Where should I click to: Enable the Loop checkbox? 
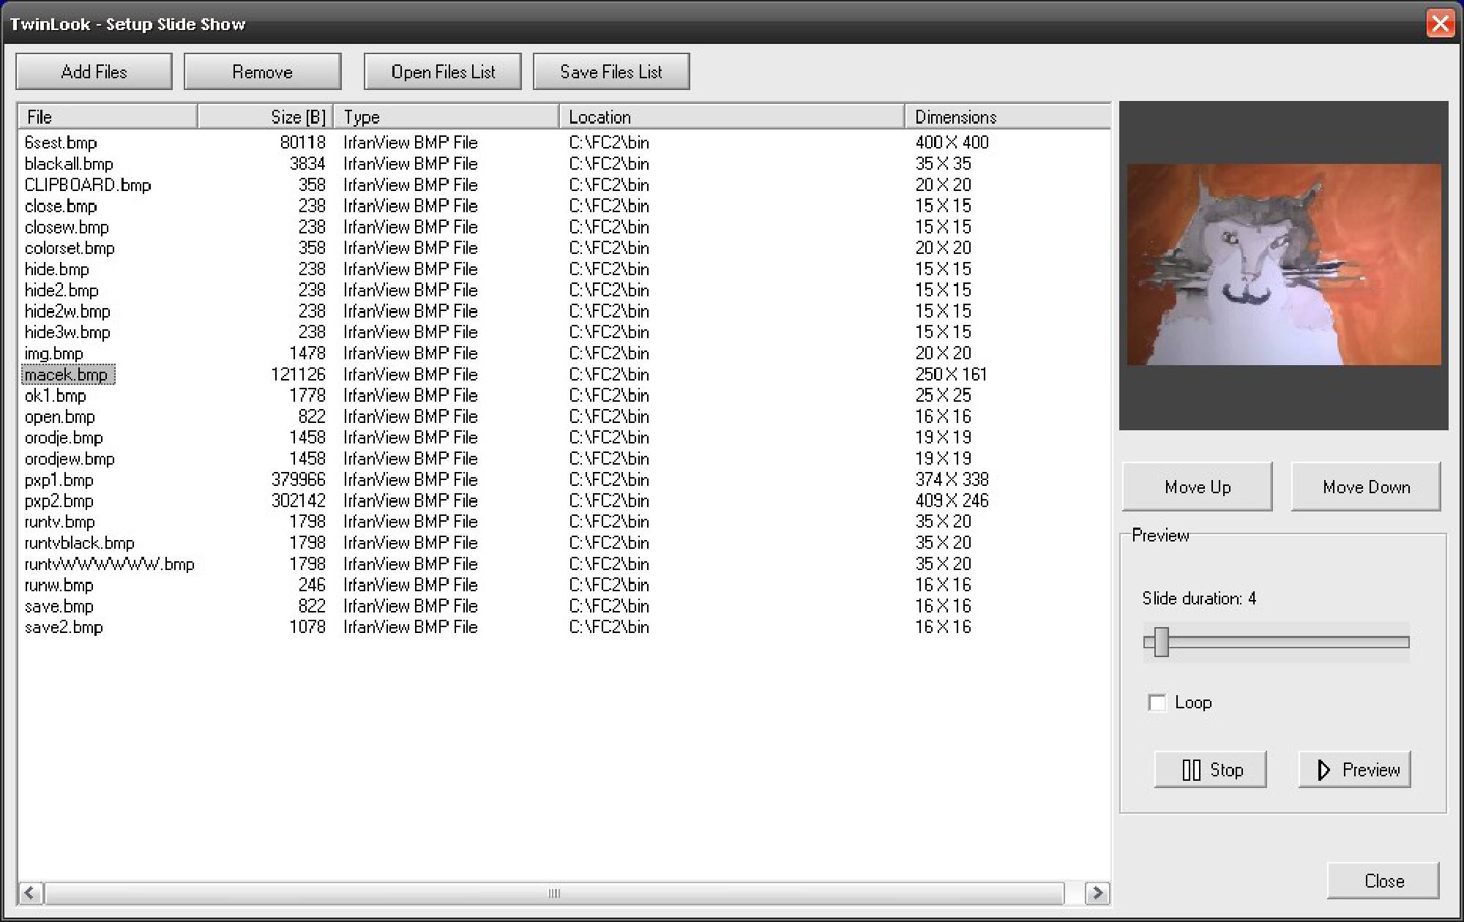click(1157, 702)
